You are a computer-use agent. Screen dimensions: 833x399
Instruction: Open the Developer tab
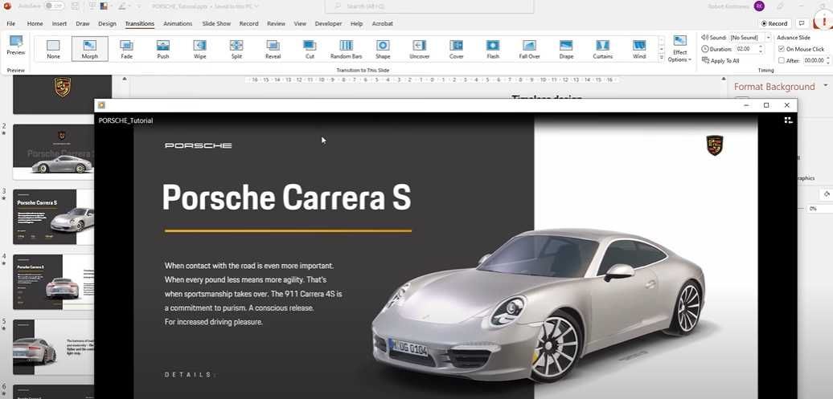pyautogui.click(x=328, y=23)
